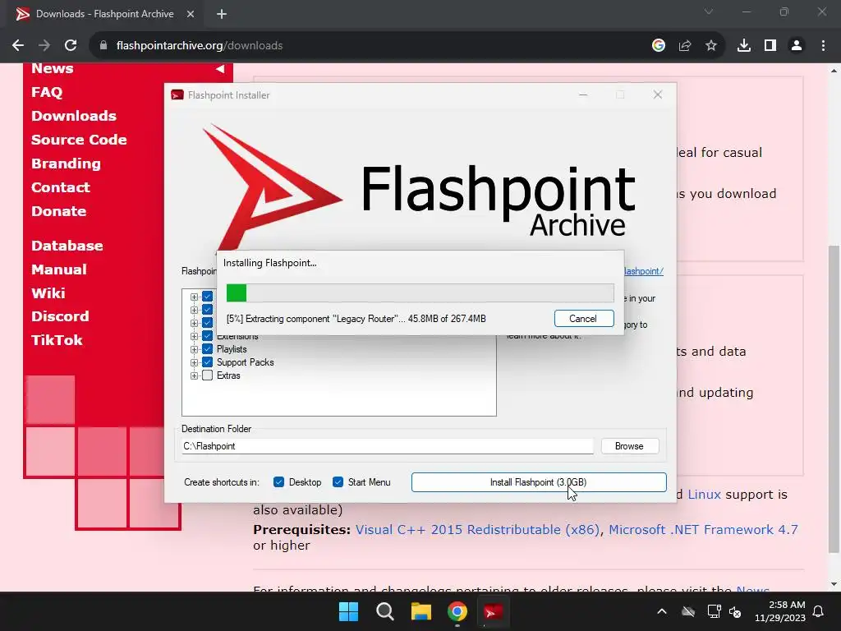The height and width of the screenshot is (631, 841).
Task: Go to News in sidebar
Action: pos(52,69)
